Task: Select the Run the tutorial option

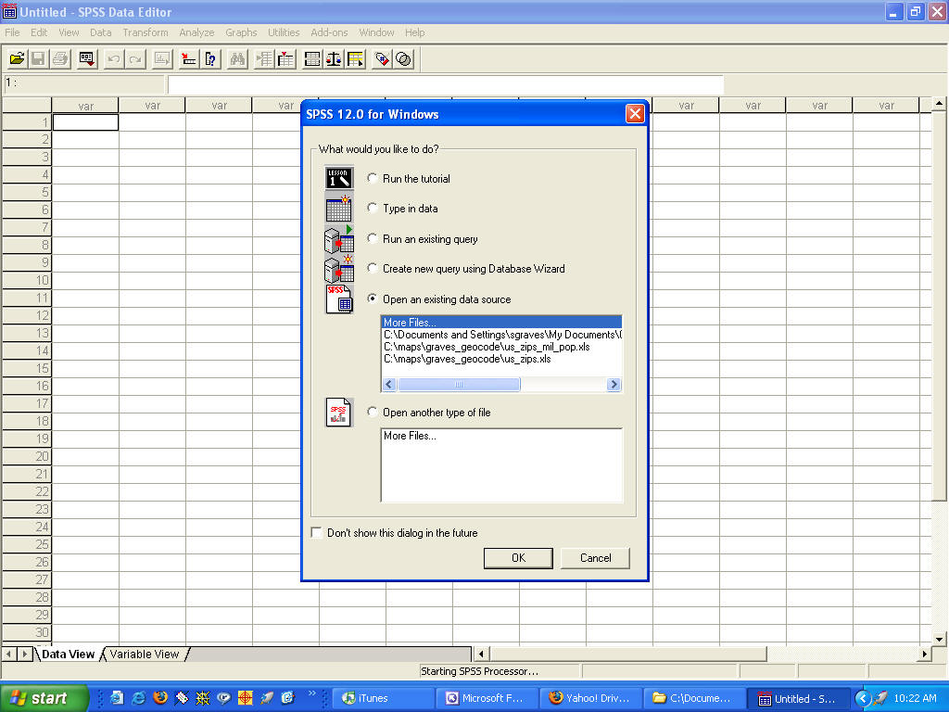Action: [409, 179]
